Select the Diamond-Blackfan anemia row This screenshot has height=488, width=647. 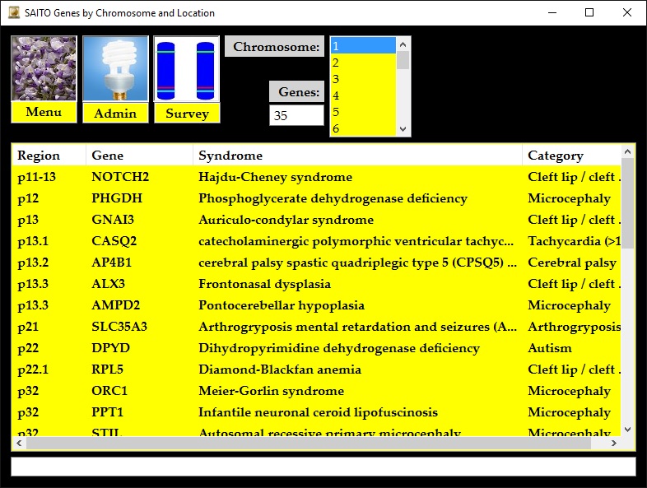tap(280, 369)
